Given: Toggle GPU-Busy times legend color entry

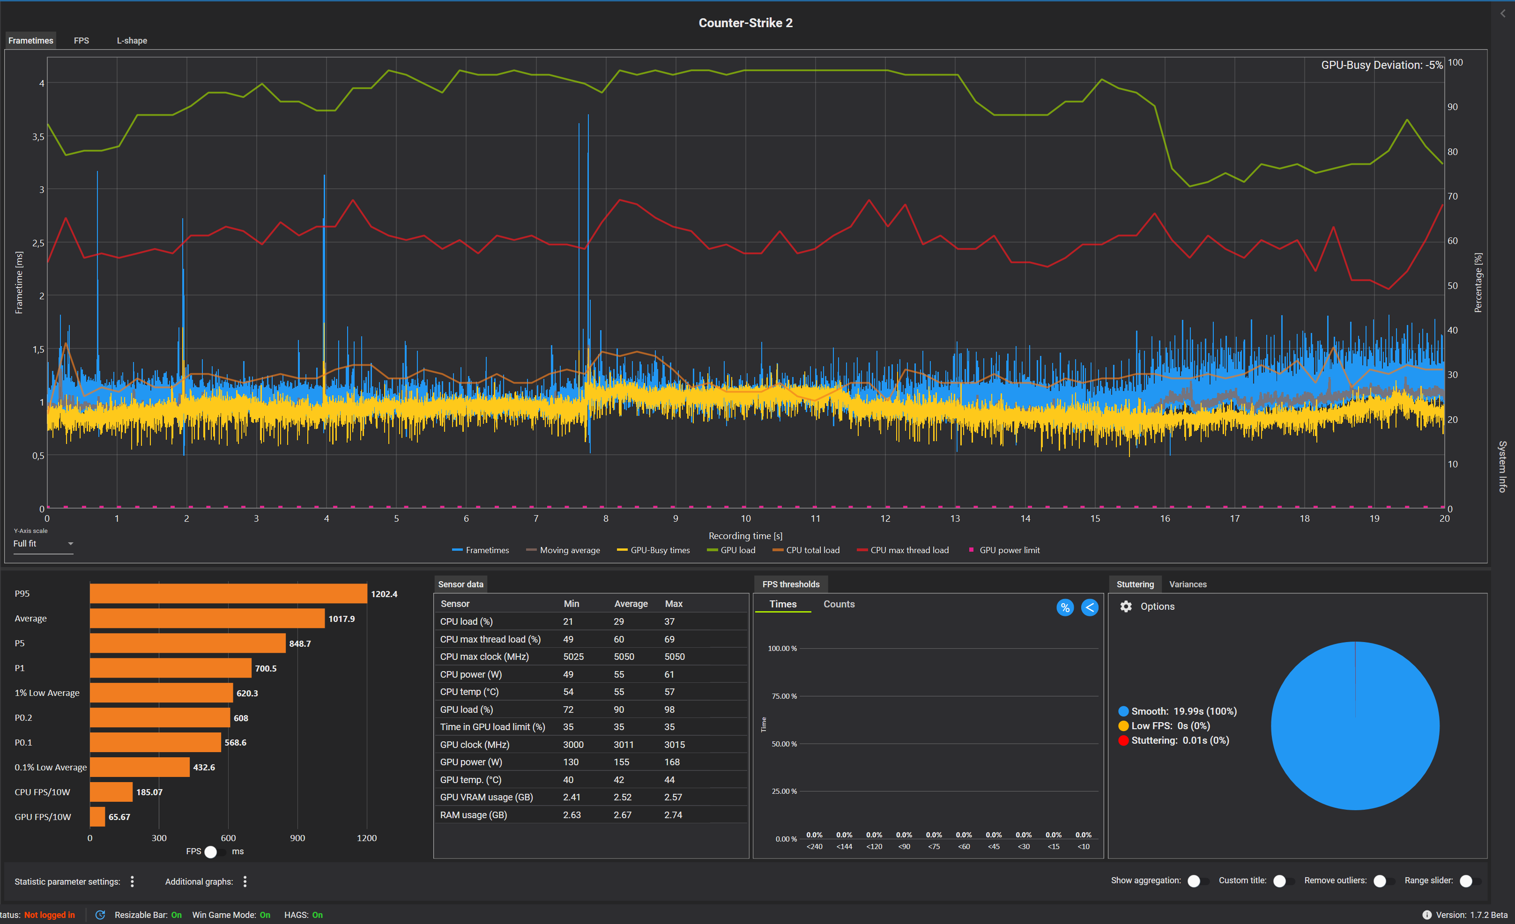Looking at the screenshot, I should tap(622, 550).
